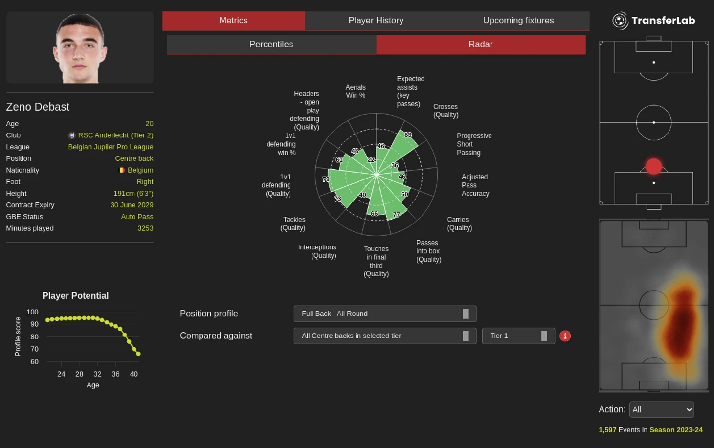Click the Belgian Jupiler Pro League link
The height and width of the screenshot is (448, 714).
(111, 147)
